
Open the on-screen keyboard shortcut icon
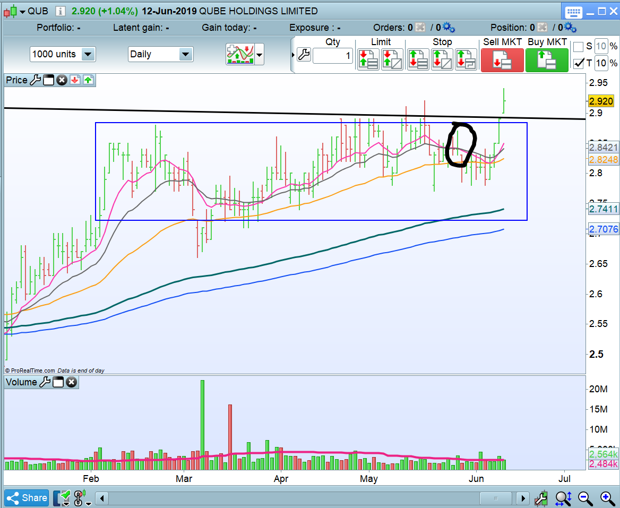pyautogui.click(x=573, y=12)
